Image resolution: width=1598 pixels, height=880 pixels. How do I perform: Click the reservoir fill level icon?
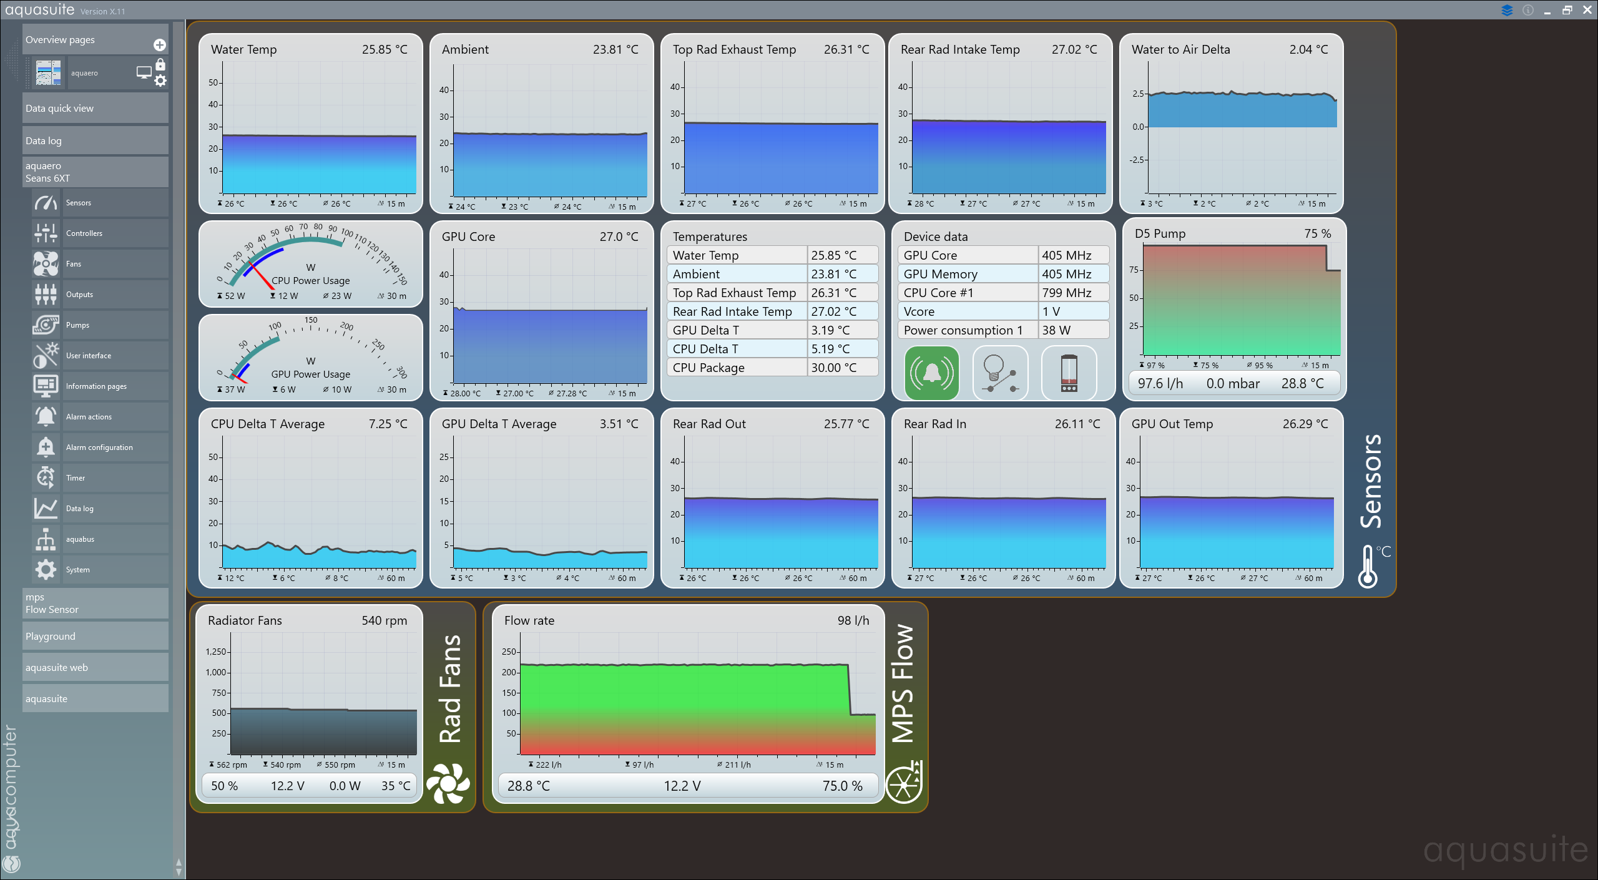pyautogui.click(x=1069, y=373)
